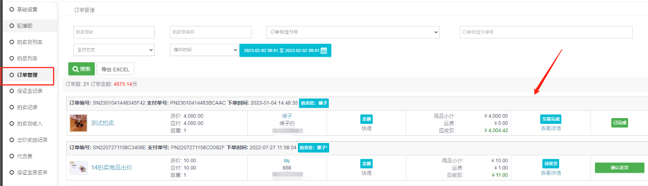Click the magnifier icon on 搜索 button
This screenshot has width=648, height=186.
(75, 69)
